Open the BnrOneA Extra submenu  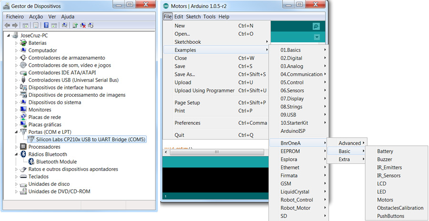click(x=347, y=159)
